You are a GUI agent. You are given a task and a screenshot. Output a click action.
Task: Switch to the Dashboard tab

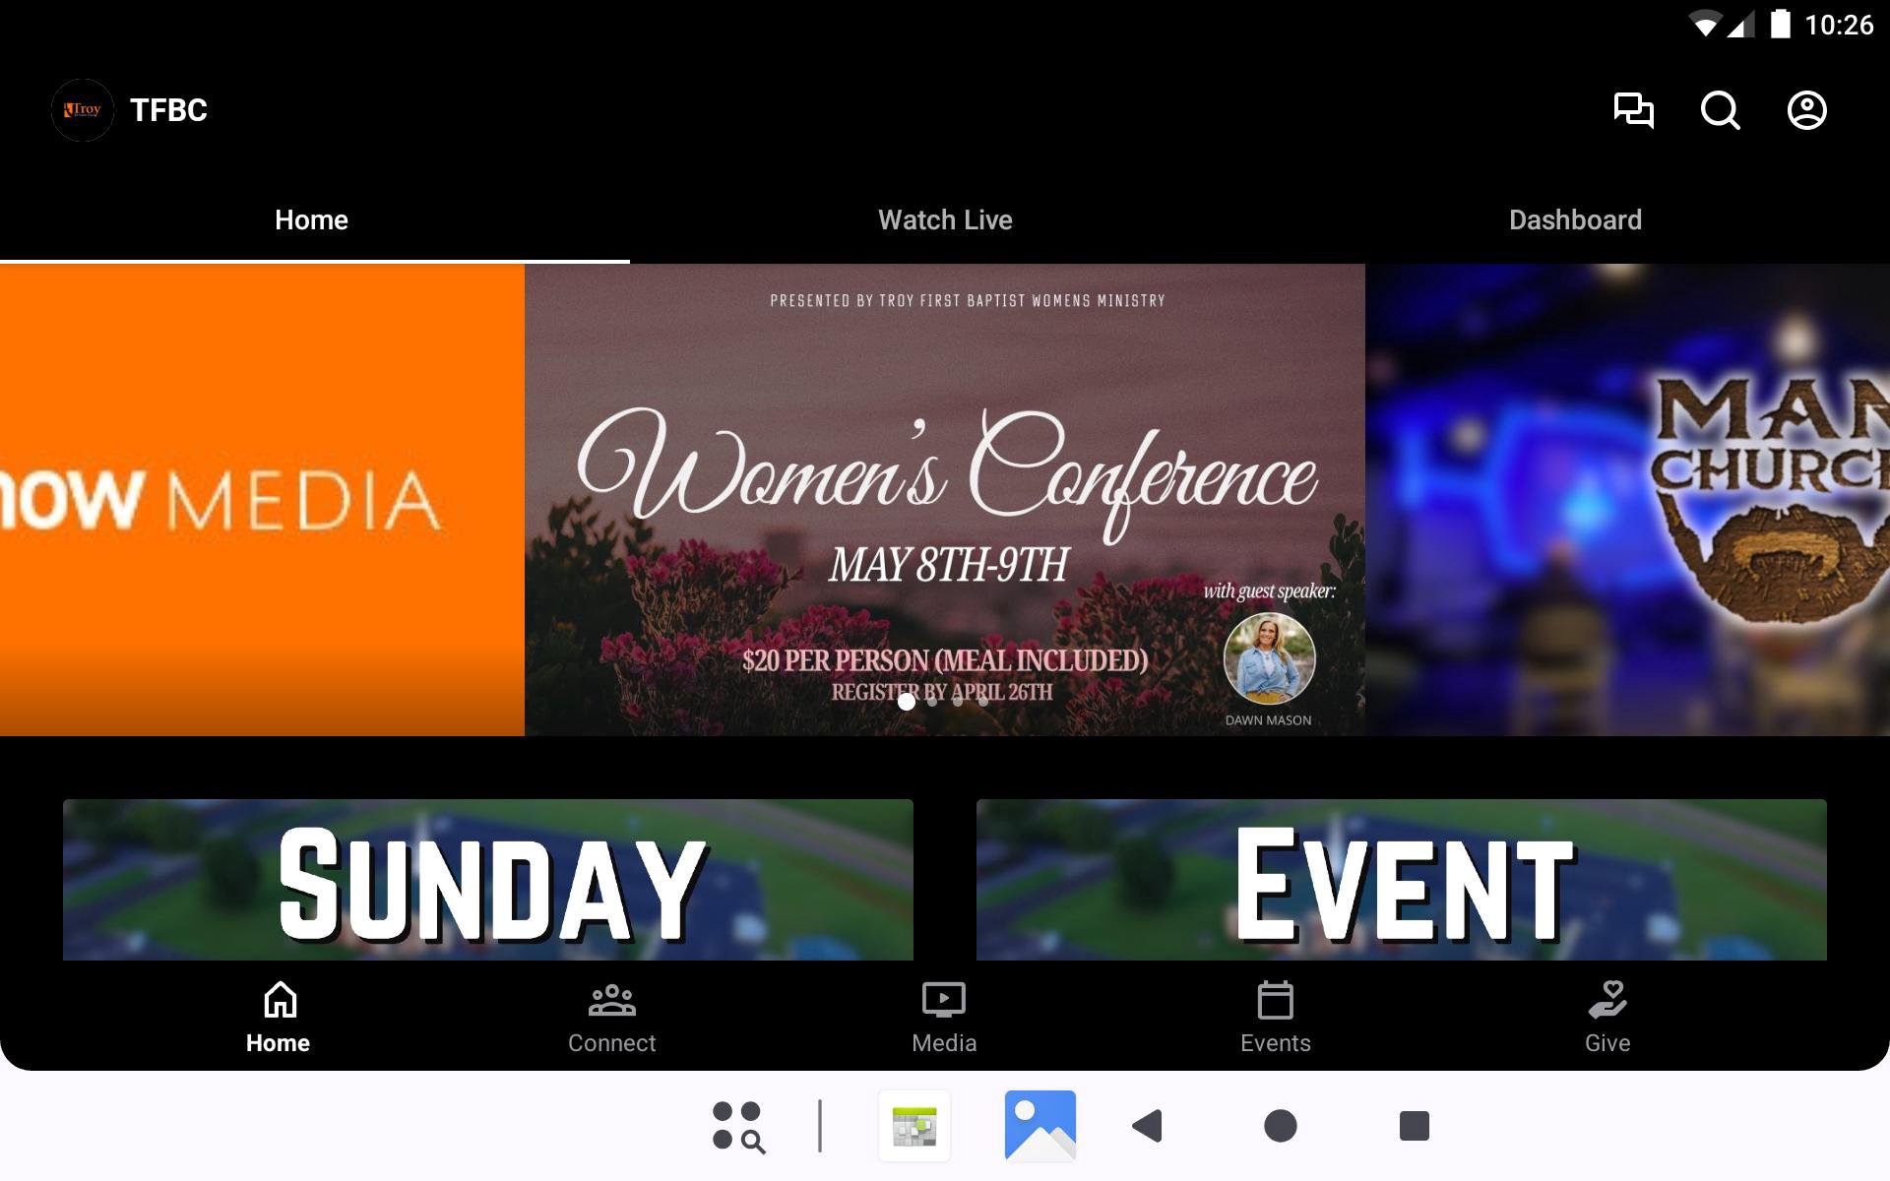click(x=1575, y=219)
